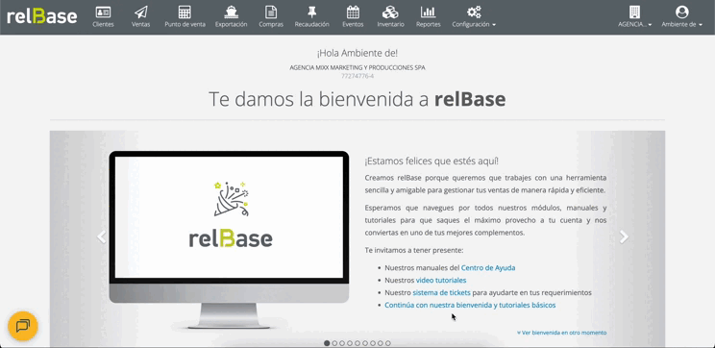
Task: Click Ver bienvenida en otro momento
Action: tap(562, 333)
